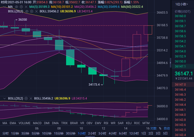The width and height of the screenshot is (194, 137).
Task: Enable the 自动 auto scale option
Action: (167, 128)
